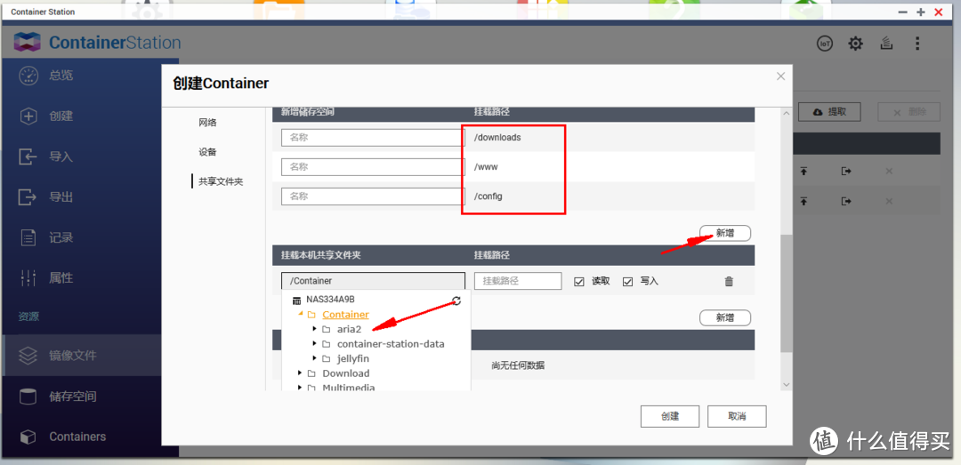The height and width of the screenshot is (465, 961).
Task: Expand the Download folder arrow
Action: click(300, 373)
